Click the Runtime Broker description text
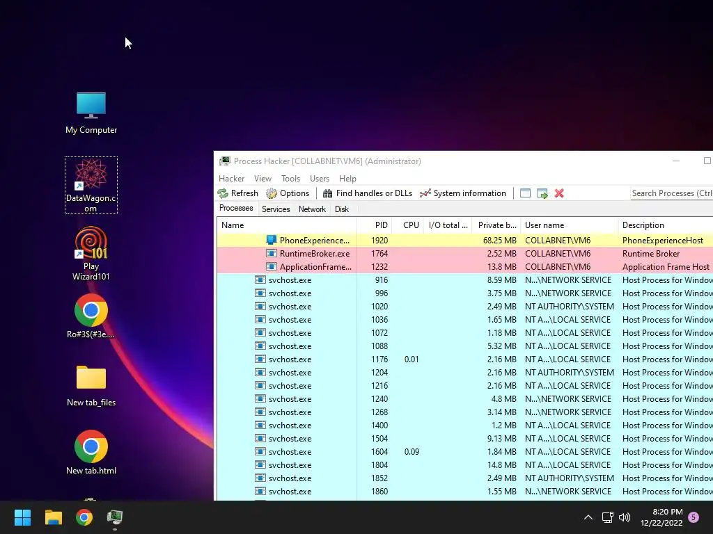This screenshot has height=534, width=713. point(651,253)
